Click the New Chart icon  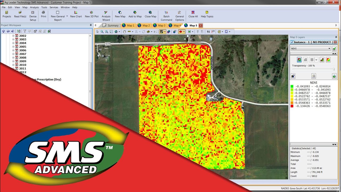click(76, 12)
